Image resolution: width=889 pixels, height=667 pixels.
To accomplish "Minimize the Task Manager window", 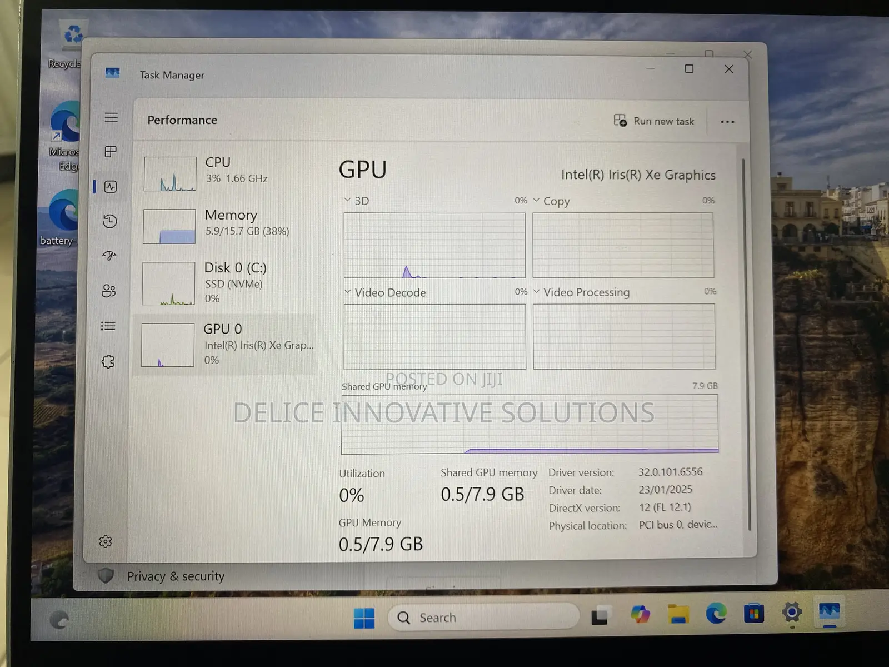I will coord(650,68).
